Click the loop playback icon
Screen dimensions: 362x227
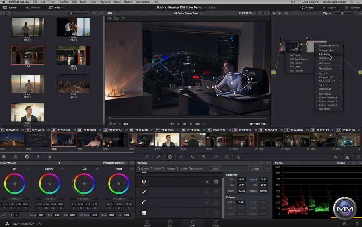click(x=204, y=124)
